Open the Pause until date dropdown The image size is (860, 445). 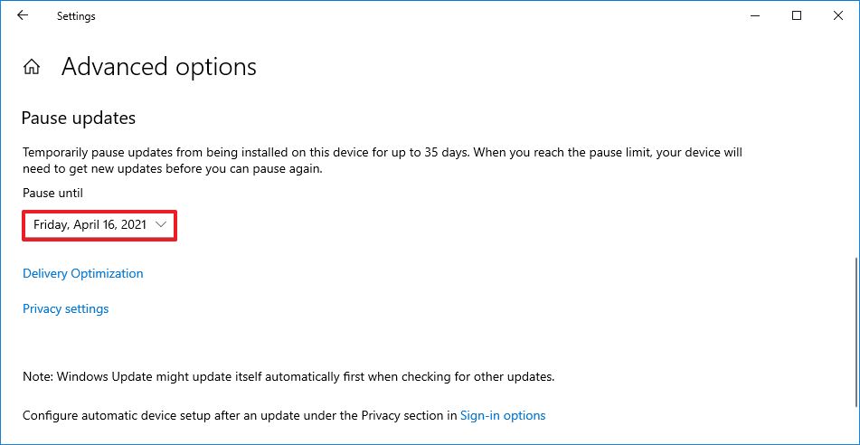(x=99, y=224)
